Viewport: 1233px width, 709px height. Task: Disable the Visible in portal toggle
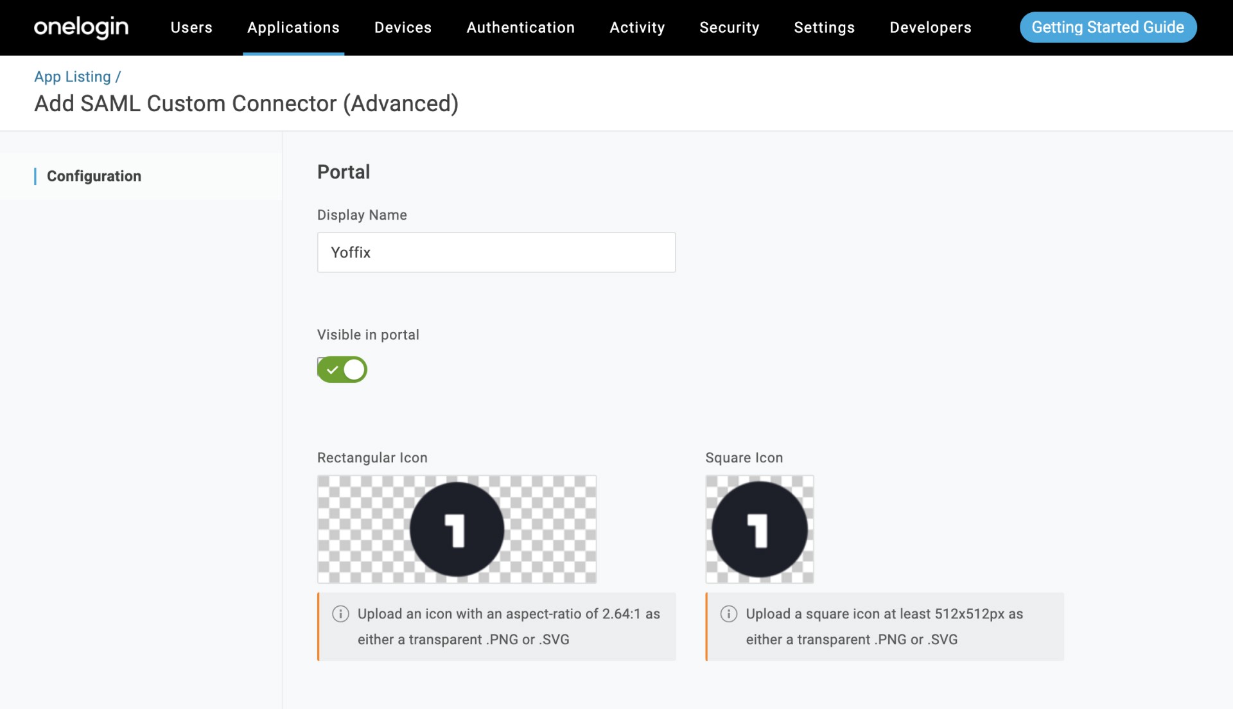(x=342, y=369)
